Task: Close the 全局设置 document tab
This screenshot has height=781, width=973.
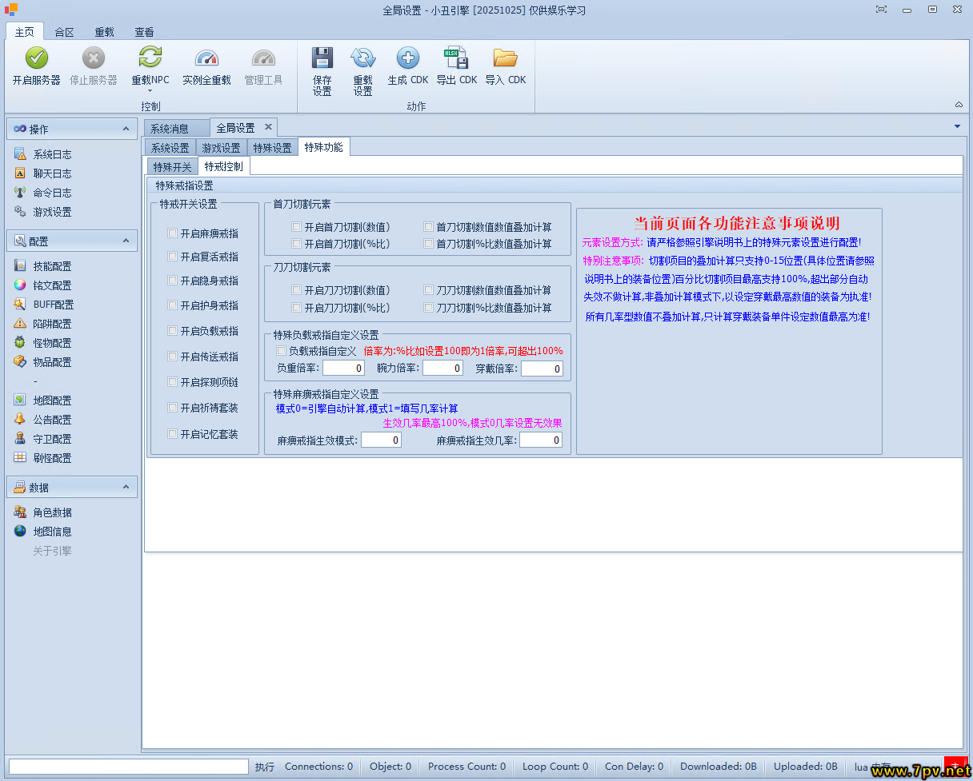Action: pos(268,127)
